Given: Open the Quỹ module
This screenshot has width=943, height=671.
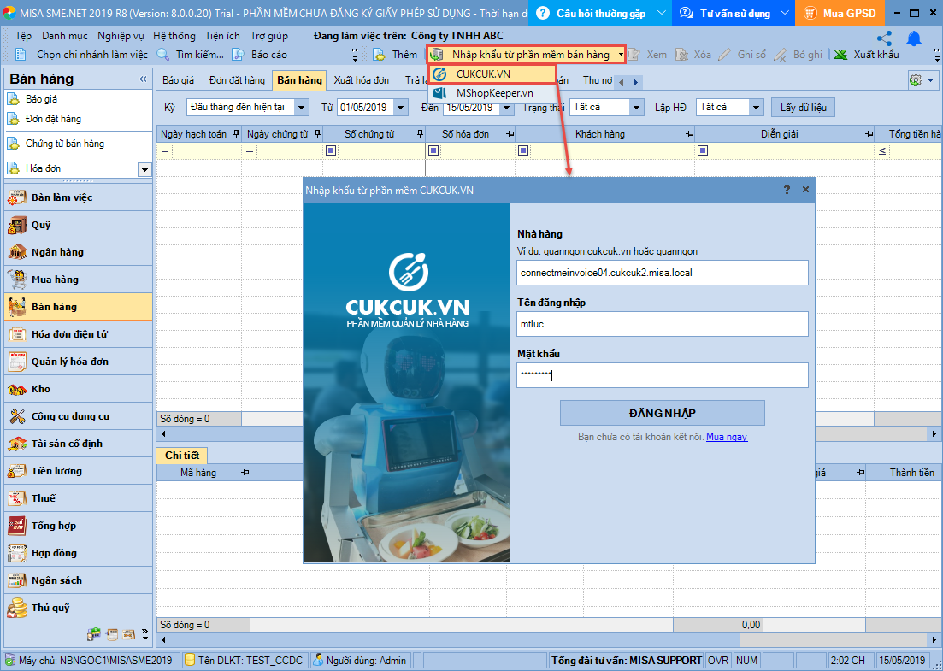Looking at the screenshot, I should pyautogui.click(x=78, y=225).
